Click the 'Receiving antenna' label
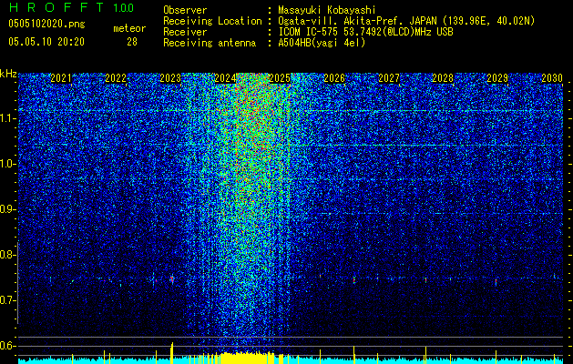The image size is (573, 364). pos(210,43)
